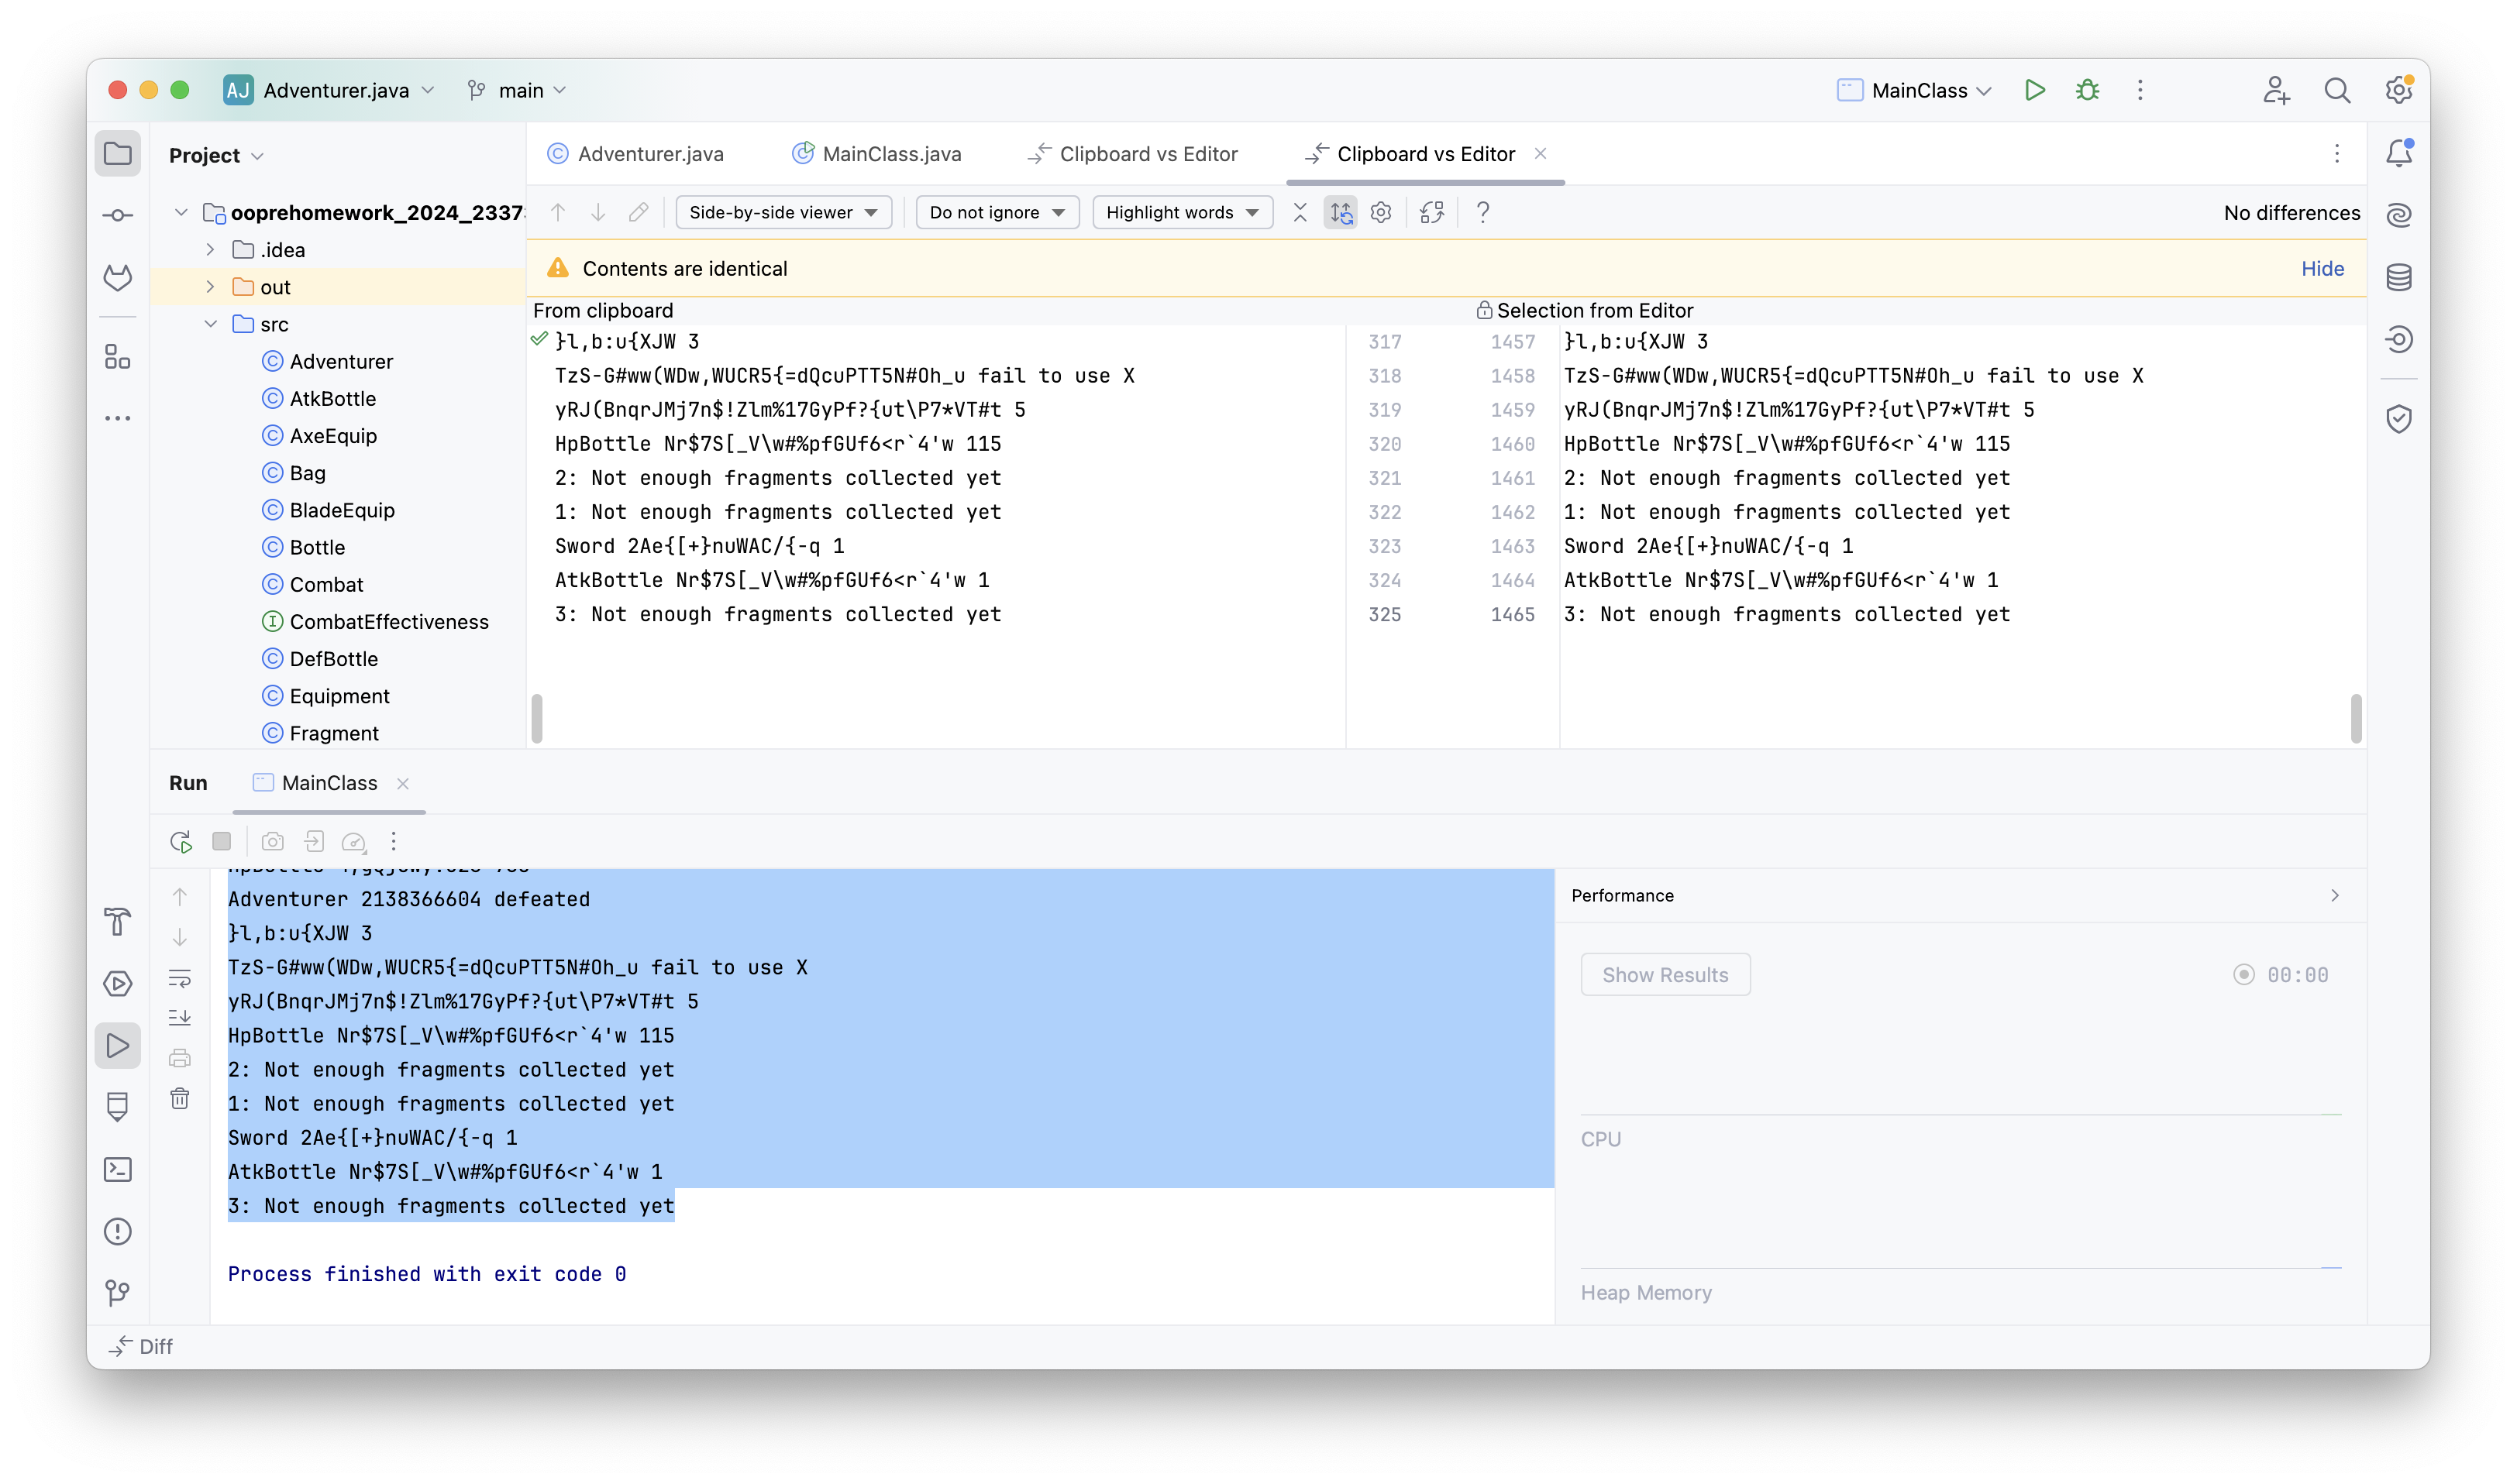This screenshot has height=1484, width=2517.
Task: Open the Services tool window icon
Action: tap(118, 983)
